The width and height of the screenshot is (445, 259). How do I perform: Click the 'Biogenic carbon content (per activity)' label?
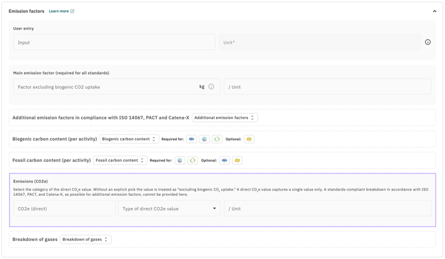point(54,139)
